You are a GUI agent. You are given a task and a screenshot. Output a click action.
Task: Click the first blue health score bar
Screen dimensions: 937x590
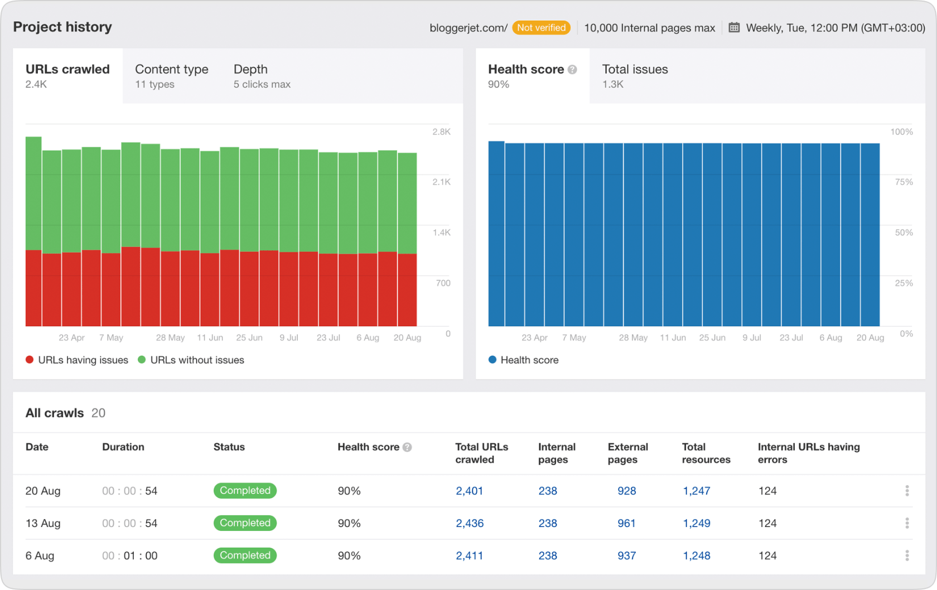(496, 234)
